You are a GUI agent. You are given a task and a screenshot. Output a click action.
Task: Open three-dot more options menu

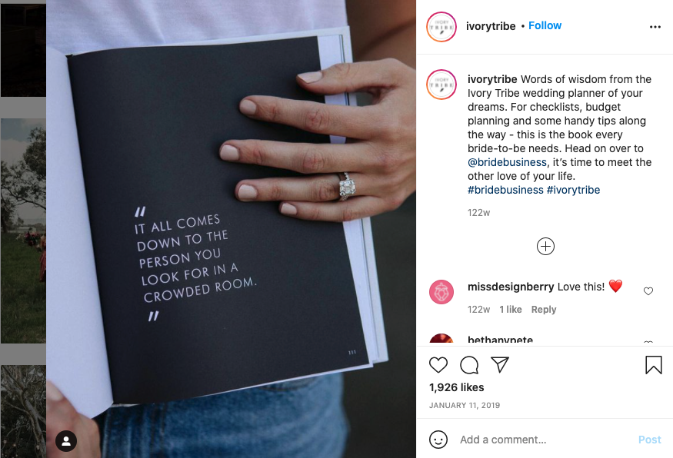click(x=655, y=27)
